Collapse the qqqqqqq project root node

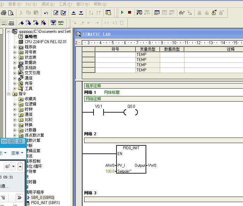pos(8,31)
